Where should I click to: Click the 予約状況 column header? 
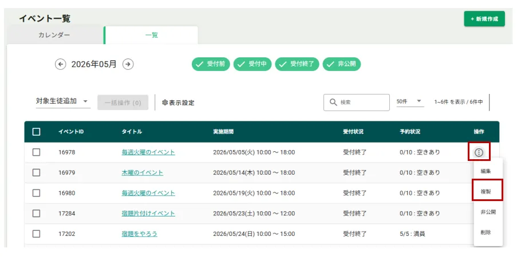click(x=410, y=132)
